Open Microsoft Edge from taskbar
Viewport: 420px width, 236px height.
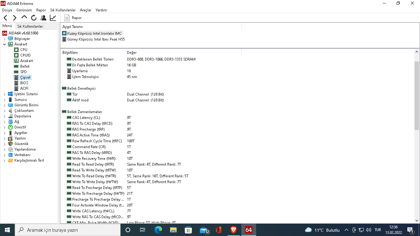158,230
